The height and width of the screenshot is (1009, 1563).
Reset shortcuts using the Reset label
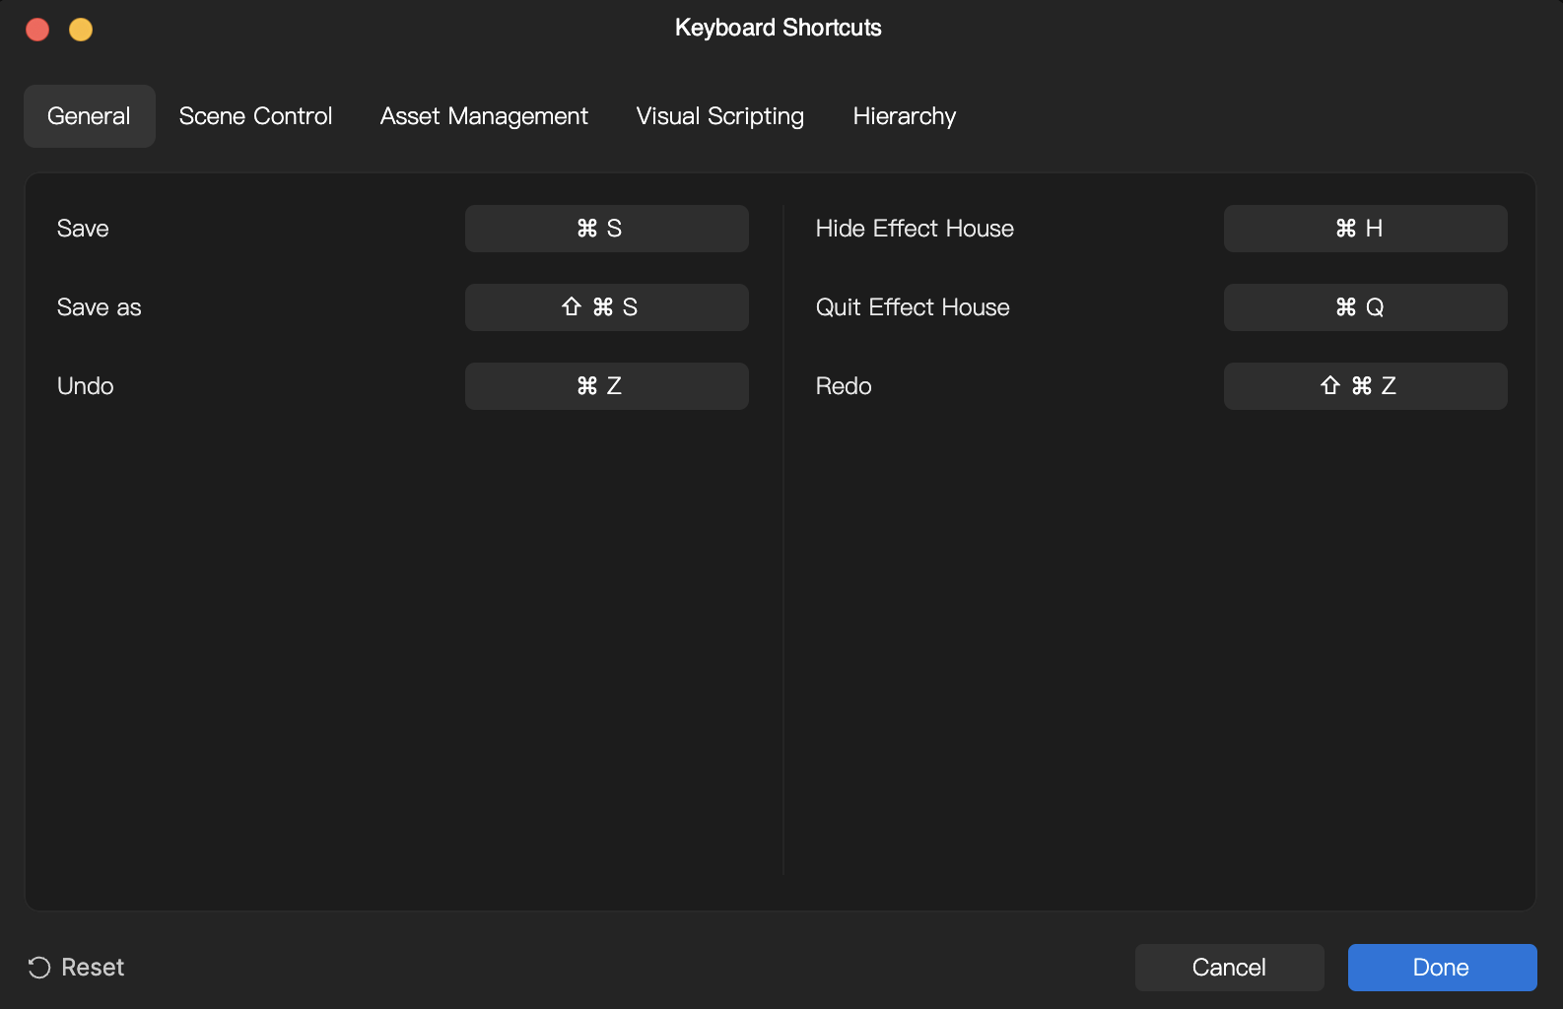coord(93,968)
